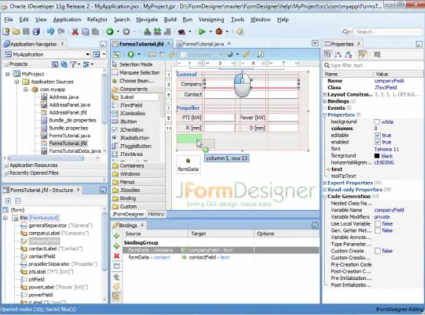Expand Read-only Properties group
The image size is (425, 315).
[325, 190]
